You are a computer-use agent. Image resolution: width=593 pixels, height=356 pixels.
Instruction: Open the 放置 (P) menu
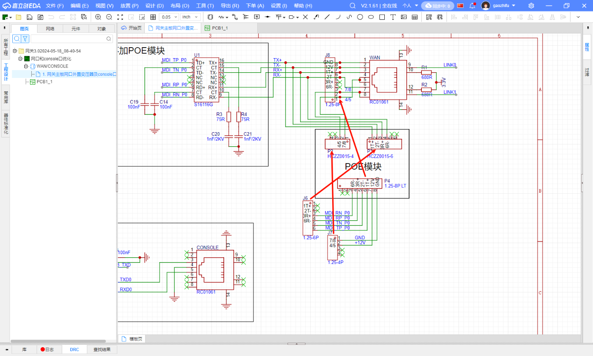[129, 6]
